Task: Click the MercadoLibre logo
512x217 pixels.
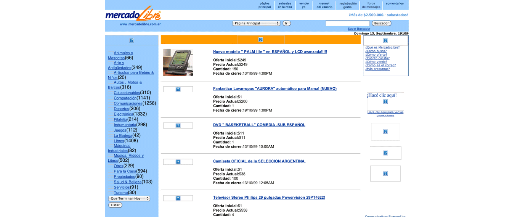Action: click(133, 15)
